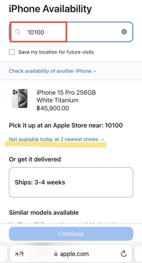The image size is (142, 263).
Task: Open Not available today at 2 nearest stores
Action: [x=54, y=139]
